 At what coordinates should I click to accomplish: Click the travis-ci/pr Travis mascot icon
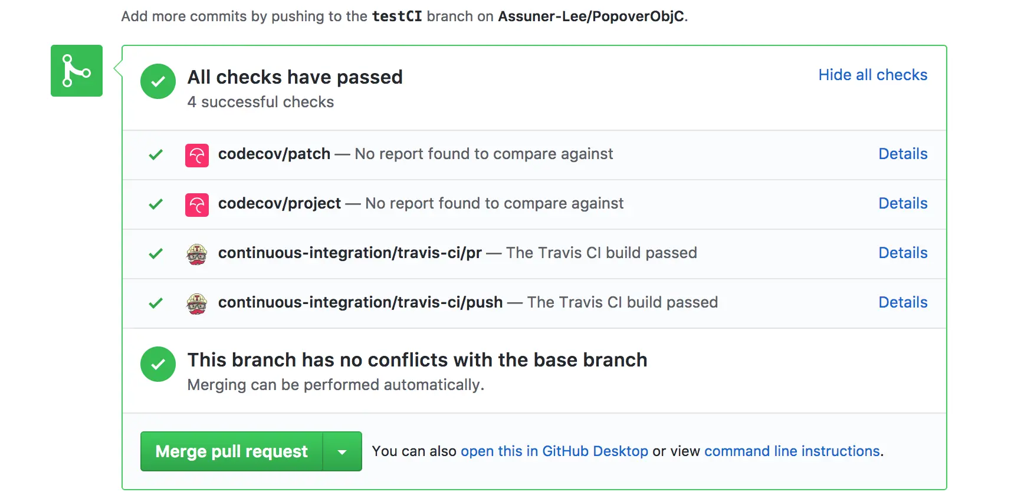pos(196,255)
